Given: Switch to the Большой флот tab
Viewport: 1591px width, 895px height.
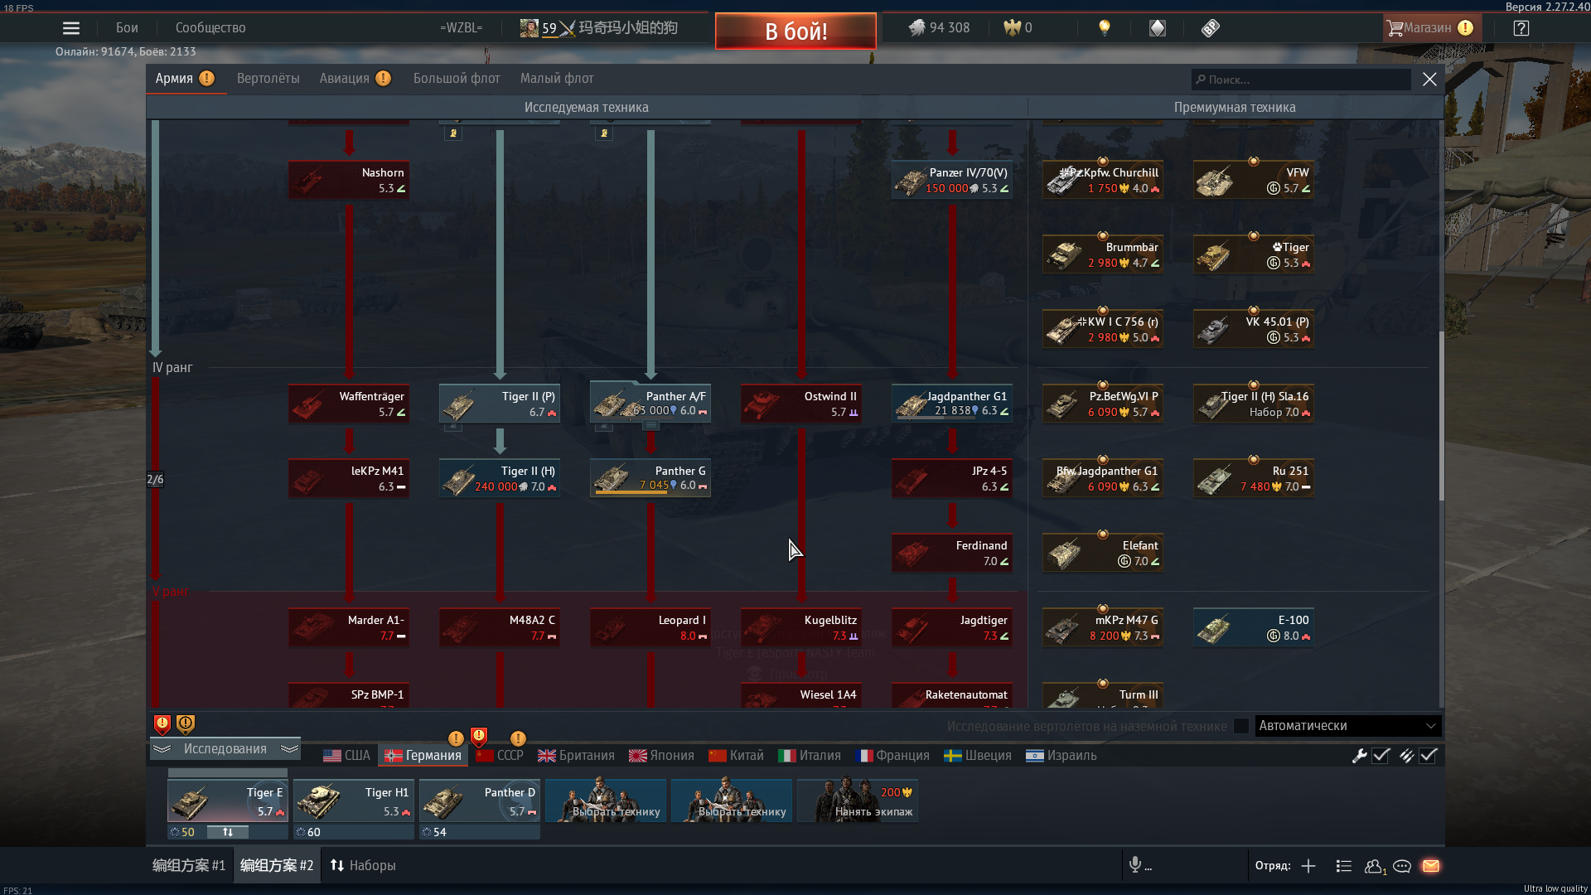Looking at the screenshot, I should point(457,79).
